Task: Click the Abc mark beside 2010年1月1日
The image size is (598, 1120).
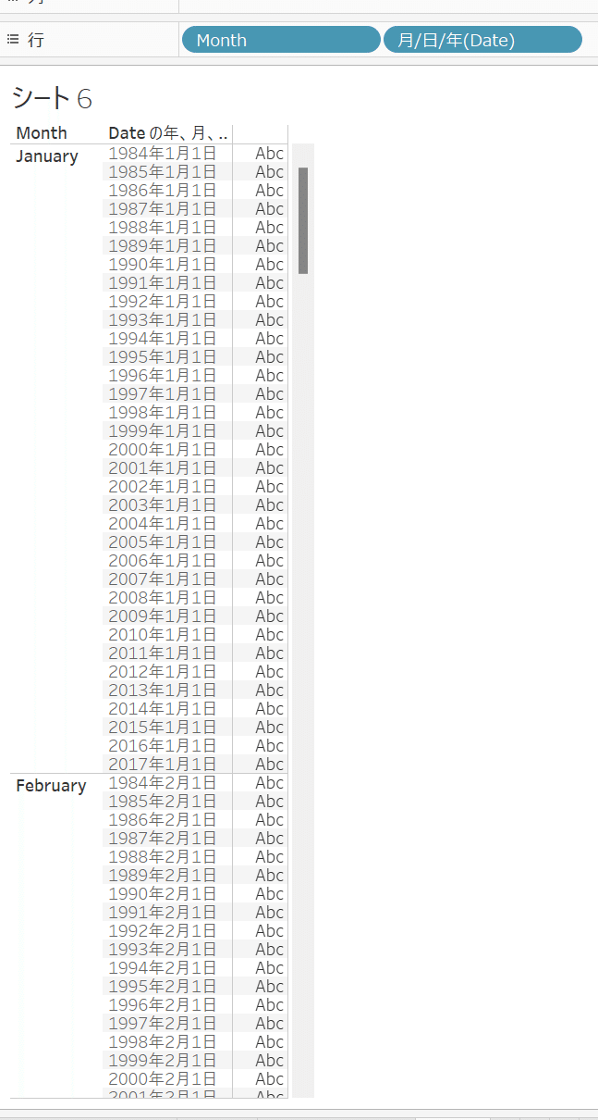Action: point(270,634)
